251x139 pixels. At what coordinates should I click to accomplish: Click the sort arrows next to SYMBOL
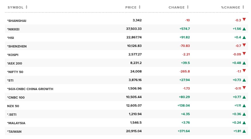point(27,7)
